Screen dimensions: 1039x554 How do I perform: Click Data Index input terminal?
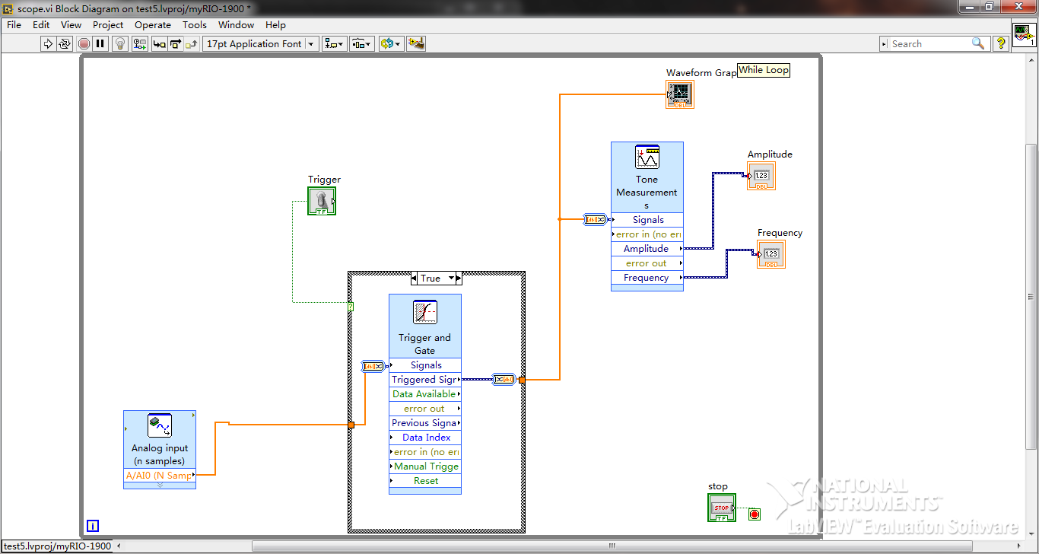click(x=425, y=438)
